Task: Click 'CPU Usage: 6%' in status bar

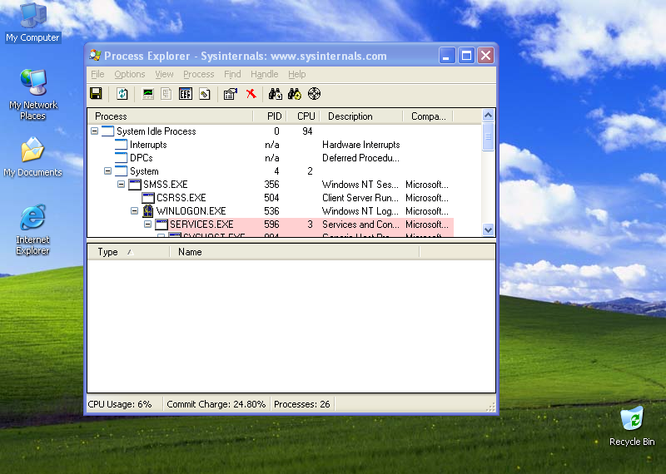Action: pyautogui.click(x=119, y=404)
